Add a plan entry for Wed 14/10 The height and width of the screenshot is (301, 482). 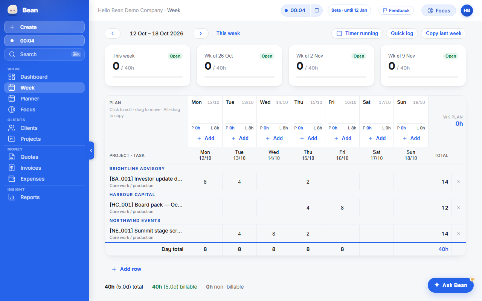(274, 138)
